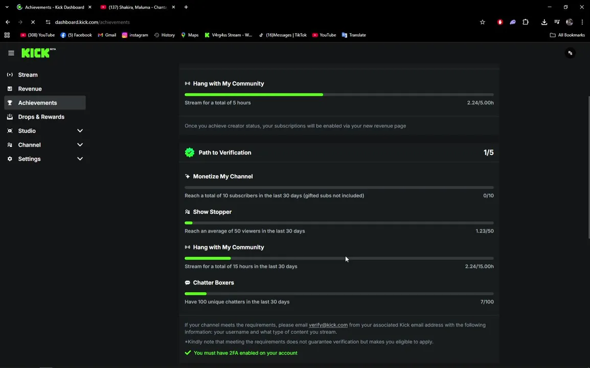Viewport: 590px width, 368px height.
Task: Switch to the Shakira, Maluma YouTube tab
Action: tap(137, 7)
